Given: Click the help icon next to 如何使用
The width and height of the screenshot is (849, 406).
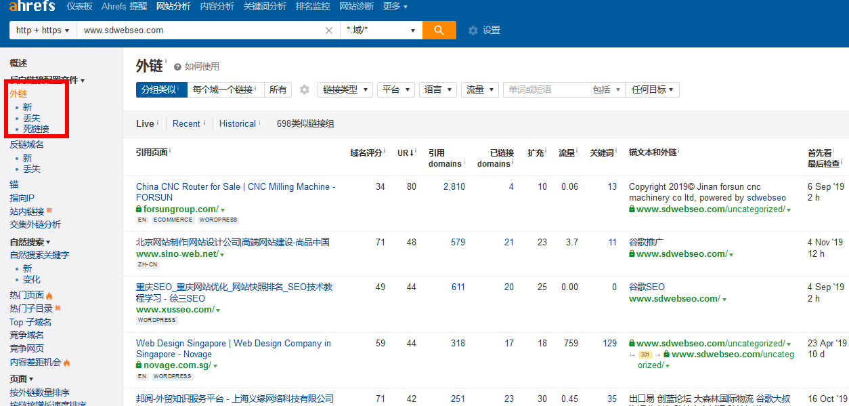Looking at the screenshot, I should [177, 67].
